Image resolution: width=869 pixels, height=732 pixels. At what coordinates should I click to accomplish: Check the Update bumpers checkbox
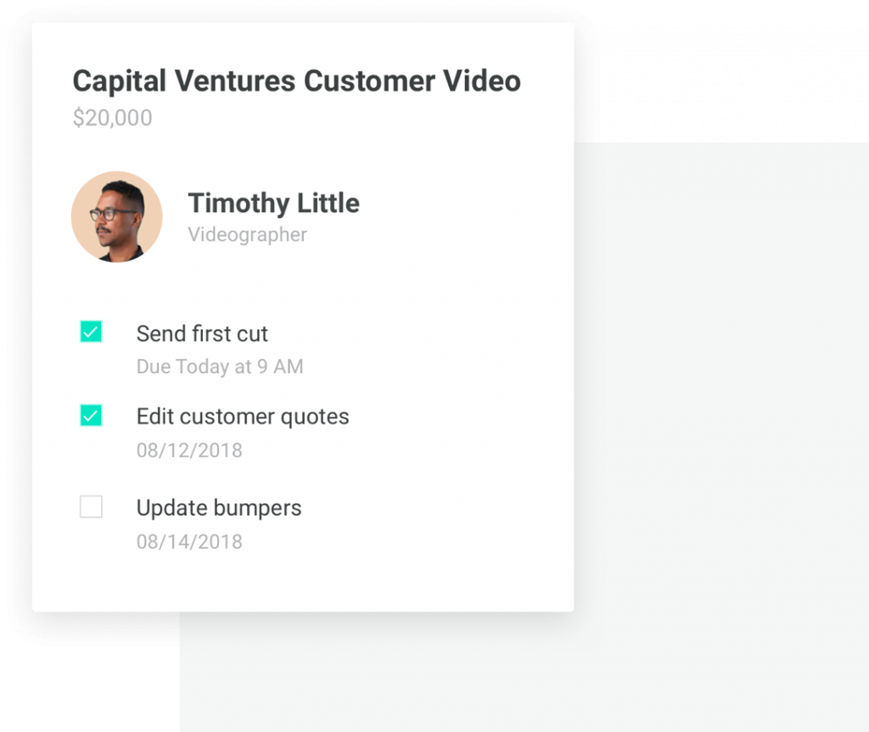click(x=91, y=507)
